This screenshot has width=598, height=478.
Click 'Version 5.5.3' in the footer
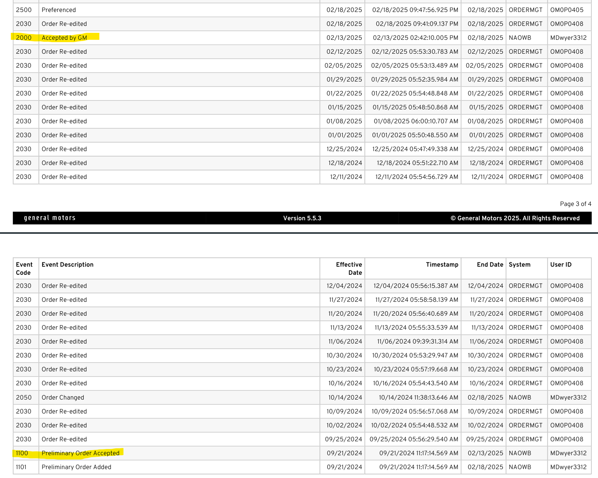[x=302, y=218]
